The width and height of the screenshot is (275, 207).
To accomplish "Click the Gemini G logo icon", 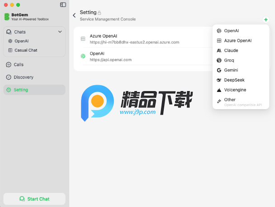I will (x=219, y=70).
